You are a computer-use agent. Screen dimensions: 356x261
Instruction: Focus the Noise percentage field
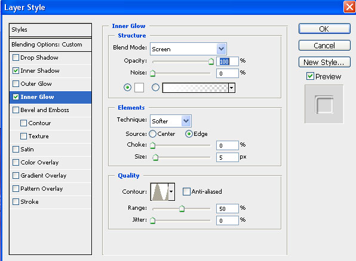[227, 73]
